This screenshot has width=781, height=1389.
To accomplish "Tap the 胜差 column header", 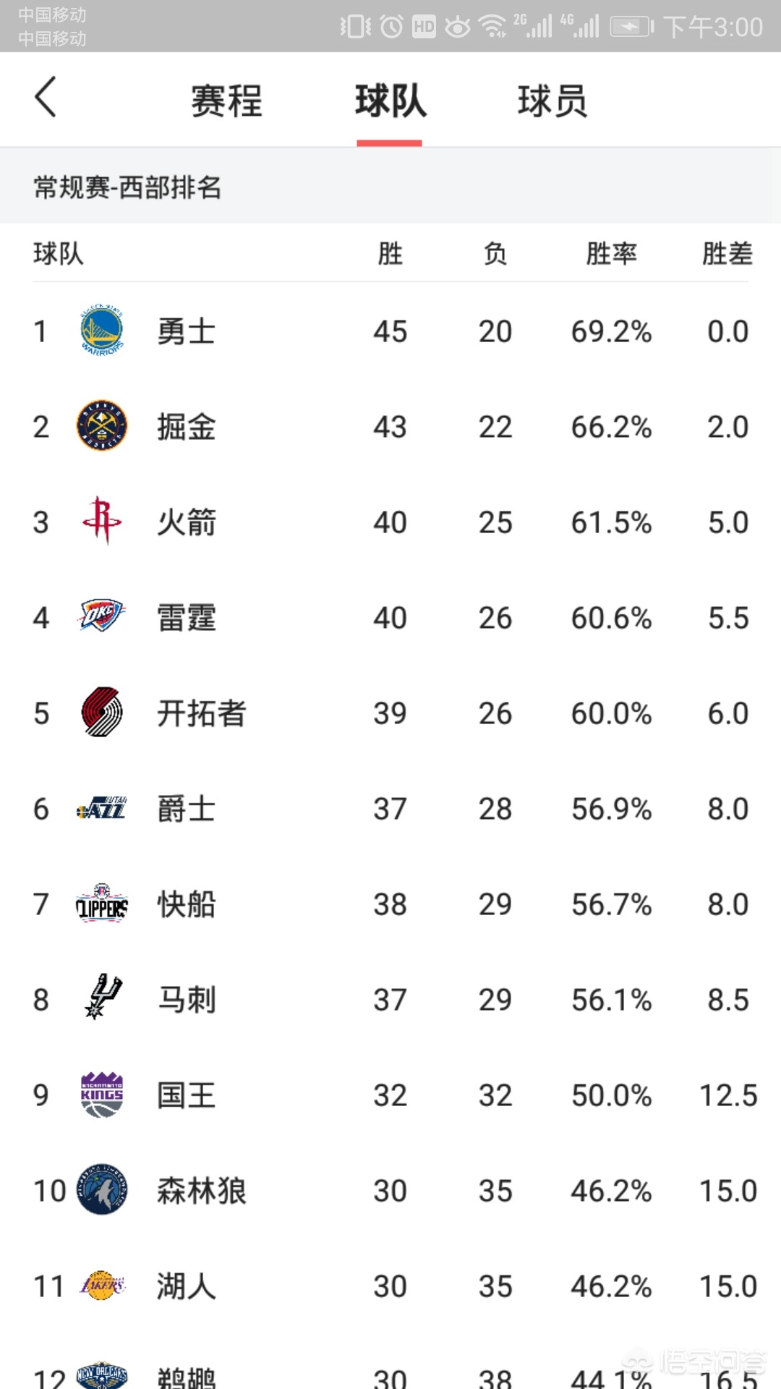I will [727, 254].
